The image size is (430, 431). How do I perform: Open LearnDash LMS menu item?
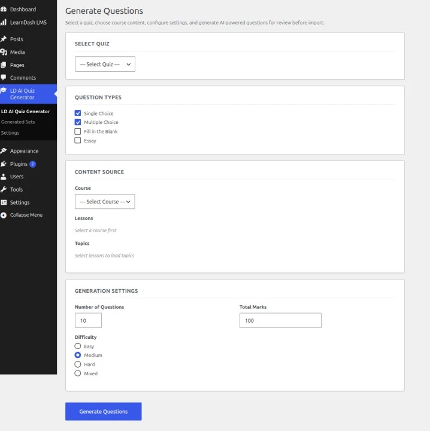pyautogui.click(x=28, y=23)
